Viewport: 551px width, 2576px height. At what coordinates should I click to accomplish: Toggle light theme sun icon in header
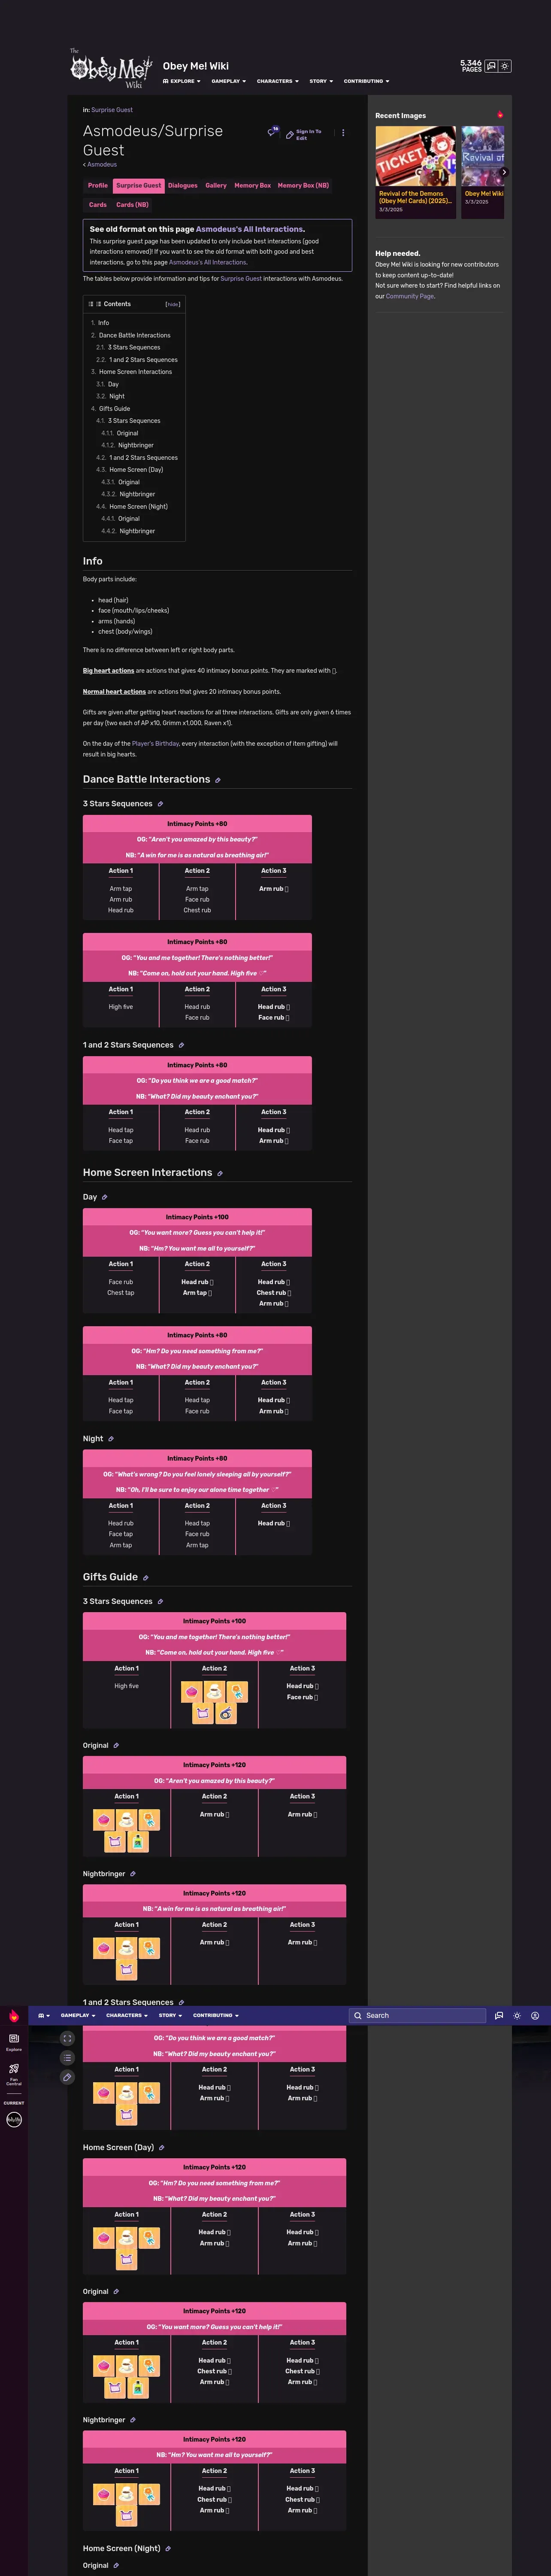505,66
